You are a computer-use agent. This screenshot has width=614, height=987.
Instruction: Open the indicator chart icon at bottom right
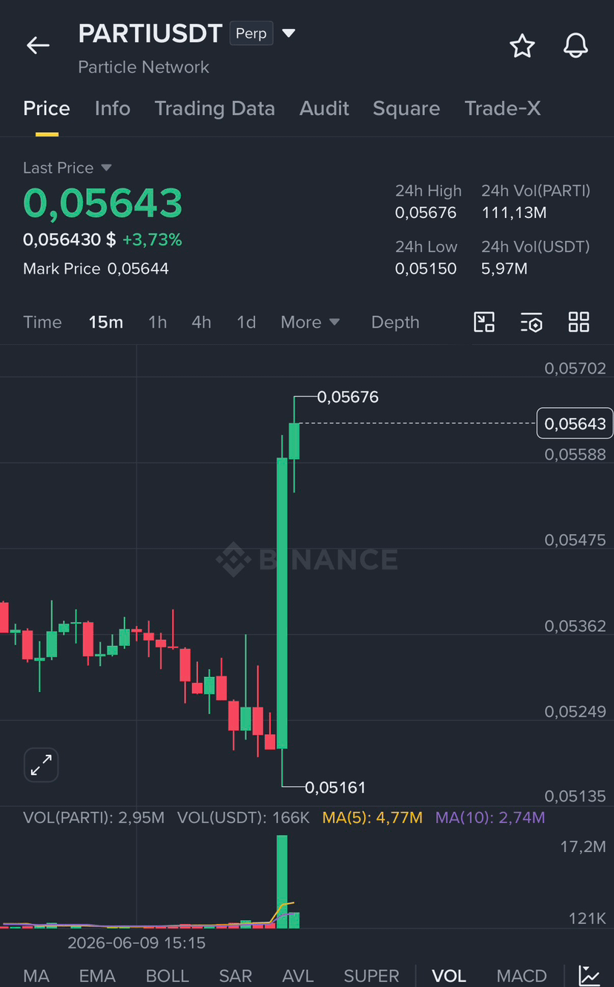590,975
